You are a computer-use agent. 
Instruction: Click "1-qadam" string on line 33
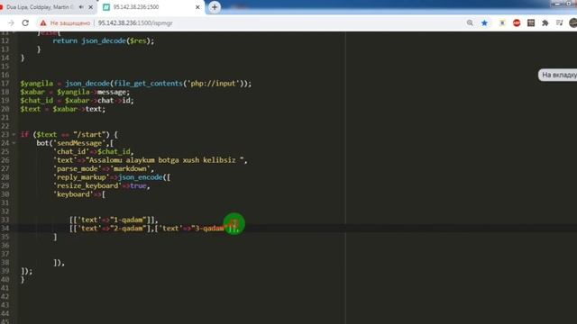click(128, 220)
